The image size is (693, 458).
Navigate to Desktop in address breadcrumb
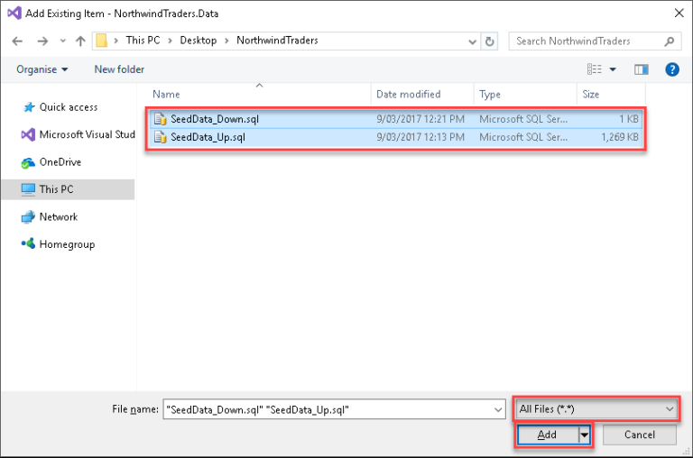click(198, 41)
